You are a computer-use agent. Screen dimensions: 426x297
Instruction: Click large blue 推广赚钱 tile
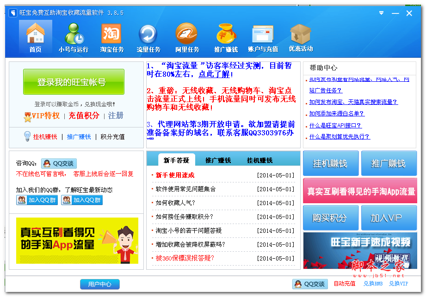click(389, 164)
